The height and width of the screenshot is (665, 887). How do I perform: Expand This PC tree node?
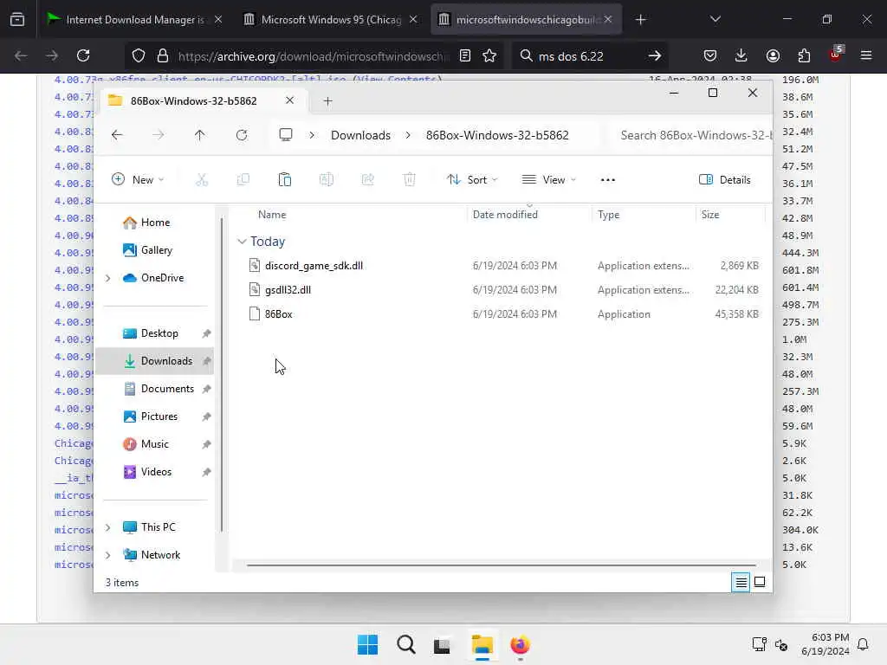click(108, 527)
